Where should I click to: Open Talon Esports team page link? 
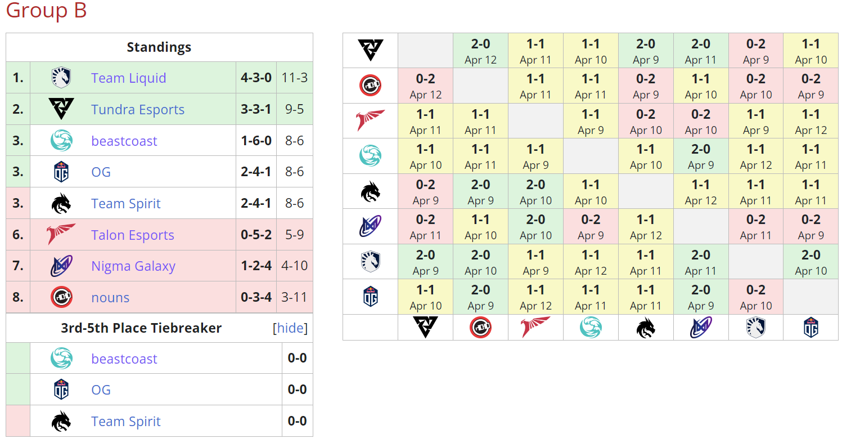(x=133, y=235)
